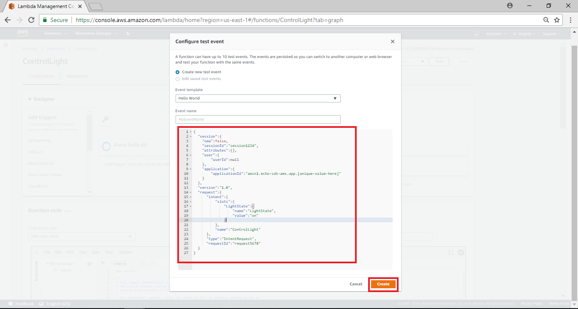The width and height of the screenshot is (578, 309).
Task: Collapse the "LightState" block at line 17
Action: pos(191,206)
